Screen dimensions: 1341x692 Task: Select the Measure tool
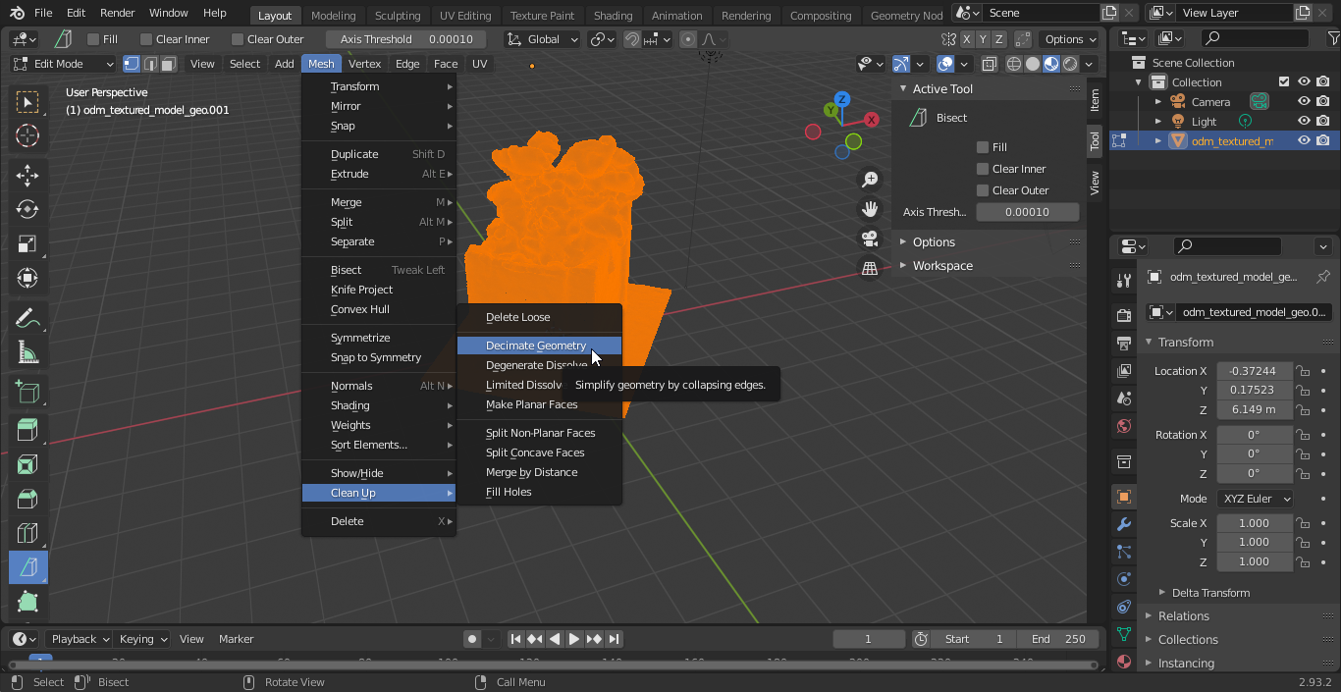tap(27, 352)
